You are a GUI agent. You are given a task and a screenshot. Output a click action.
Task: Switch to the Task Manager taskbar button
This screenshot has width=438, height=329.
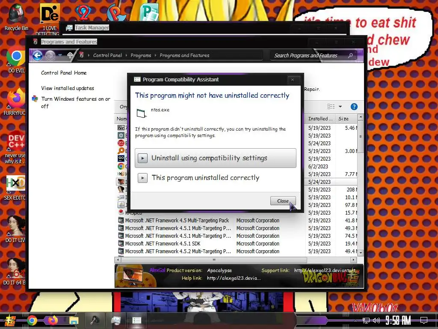[115, 320]
